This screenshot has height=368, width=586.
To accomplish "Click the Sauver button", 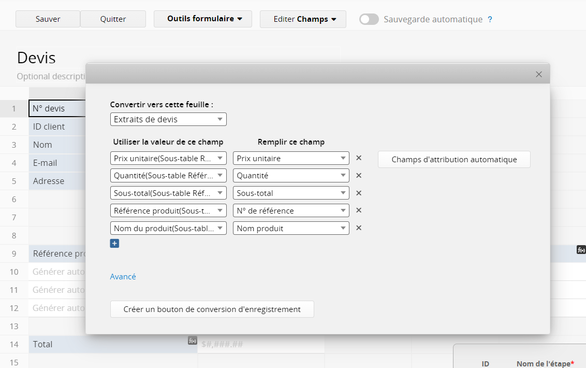I will 48,19.
